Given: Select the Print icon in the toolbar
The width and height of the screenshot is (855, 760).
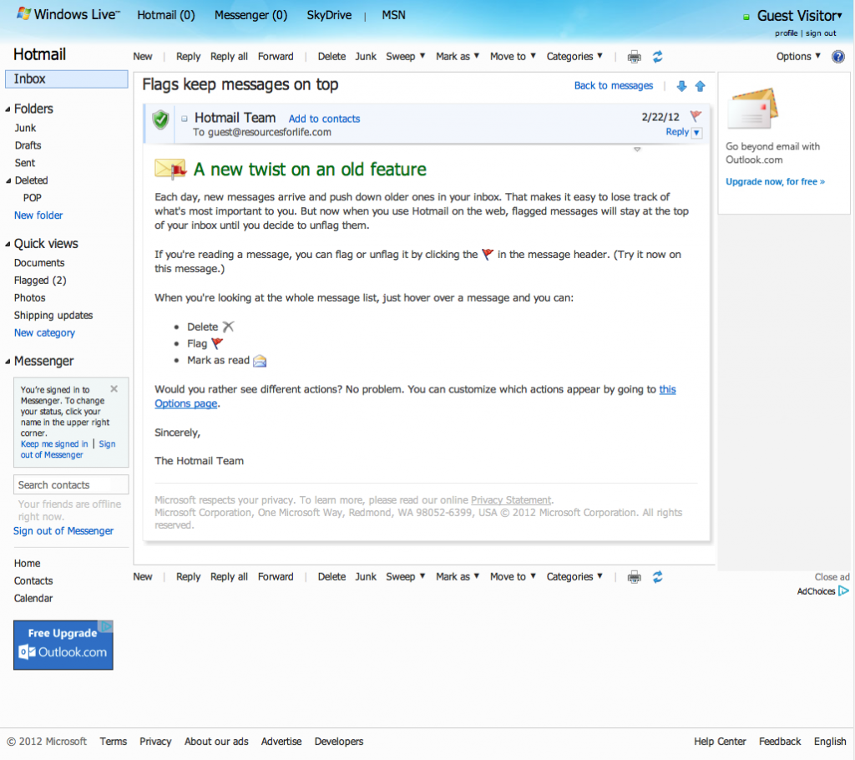Looking at the screenshot, I should coord(634,56).
